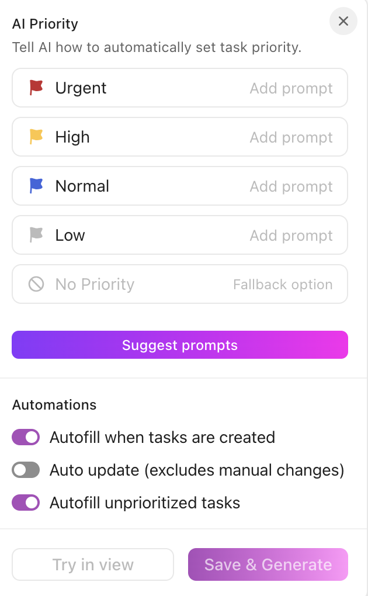Click the No Priority prohibition icon
The image size is (368, 596).
36,284
